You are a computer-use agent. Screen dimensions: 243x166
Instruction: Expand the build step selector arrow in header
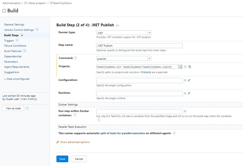click(x=118, y=25)
